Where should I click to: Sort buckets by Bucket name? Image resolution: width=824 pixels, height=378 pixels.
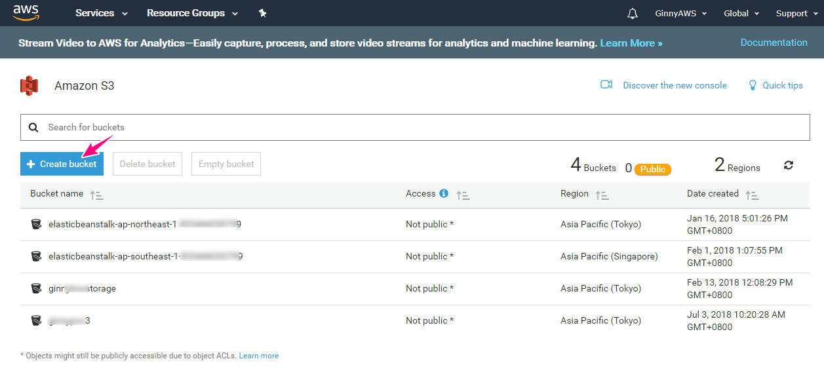click(x=96, y=195)
